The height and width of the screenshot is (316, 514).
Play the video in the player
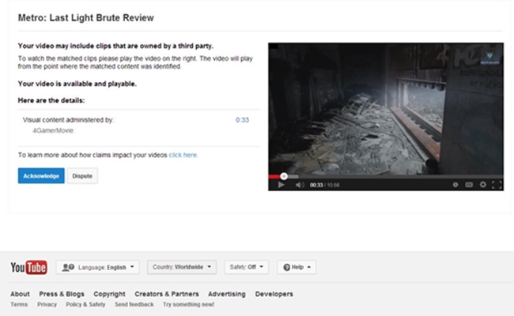pos(280,185)
